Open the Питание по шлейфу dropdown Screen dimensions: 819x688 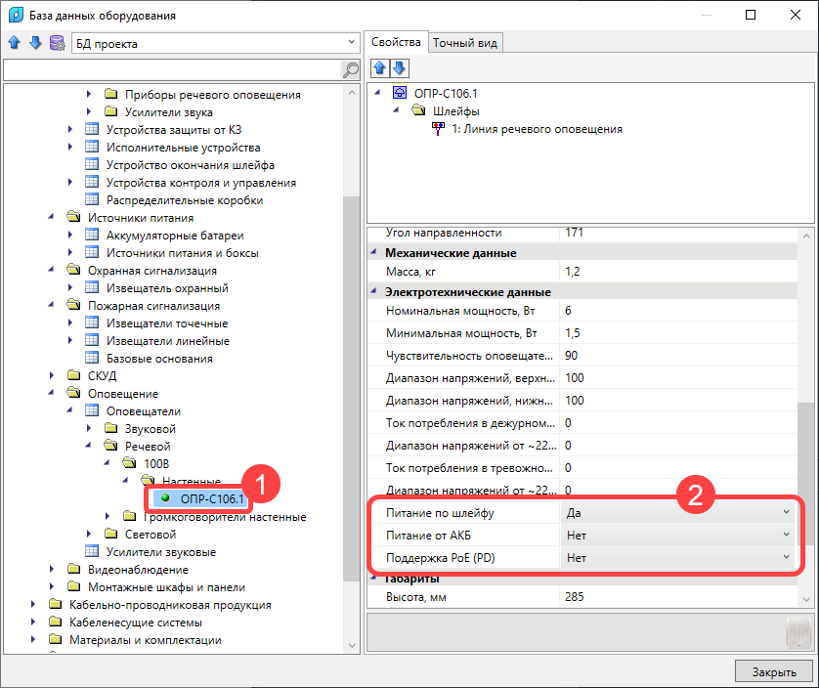point(786,512)
